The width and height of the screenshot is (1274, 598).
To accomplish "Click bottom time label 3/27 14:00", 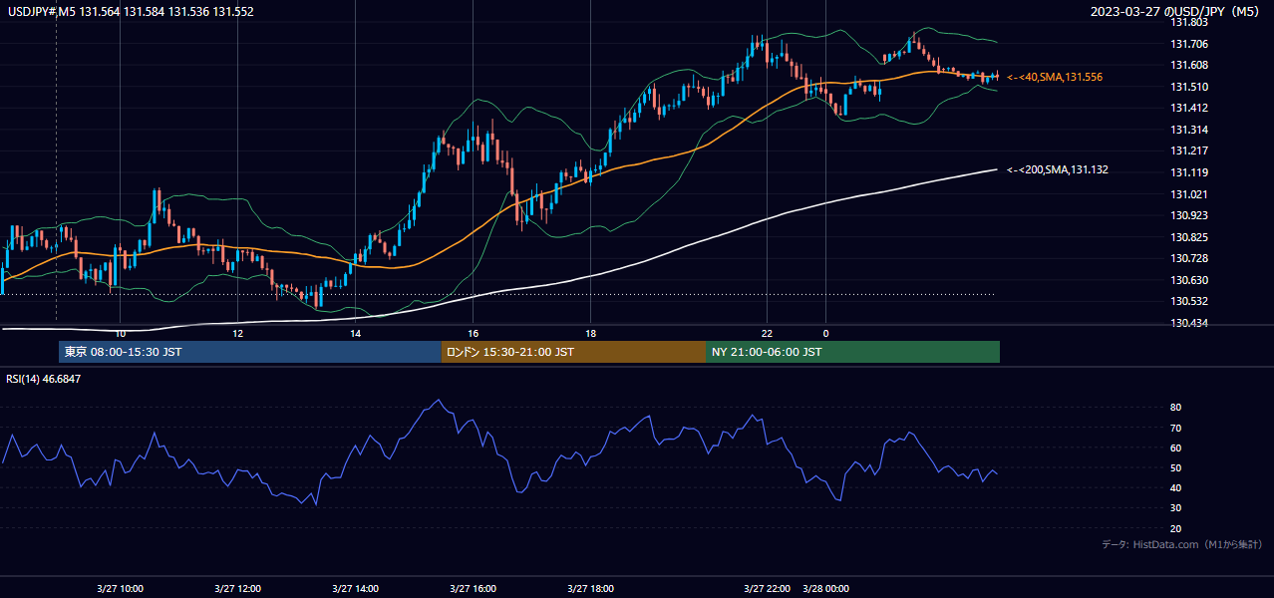I will tap(356, 588).
